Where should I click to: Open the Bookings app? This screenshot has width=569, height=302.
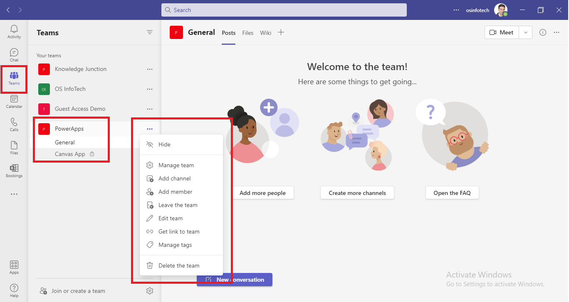point(14,170)
